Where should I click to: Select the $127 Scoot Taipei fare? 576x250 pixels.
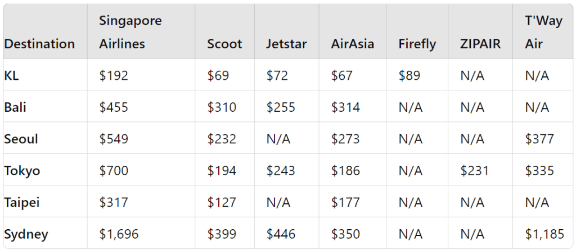(222, 202)
